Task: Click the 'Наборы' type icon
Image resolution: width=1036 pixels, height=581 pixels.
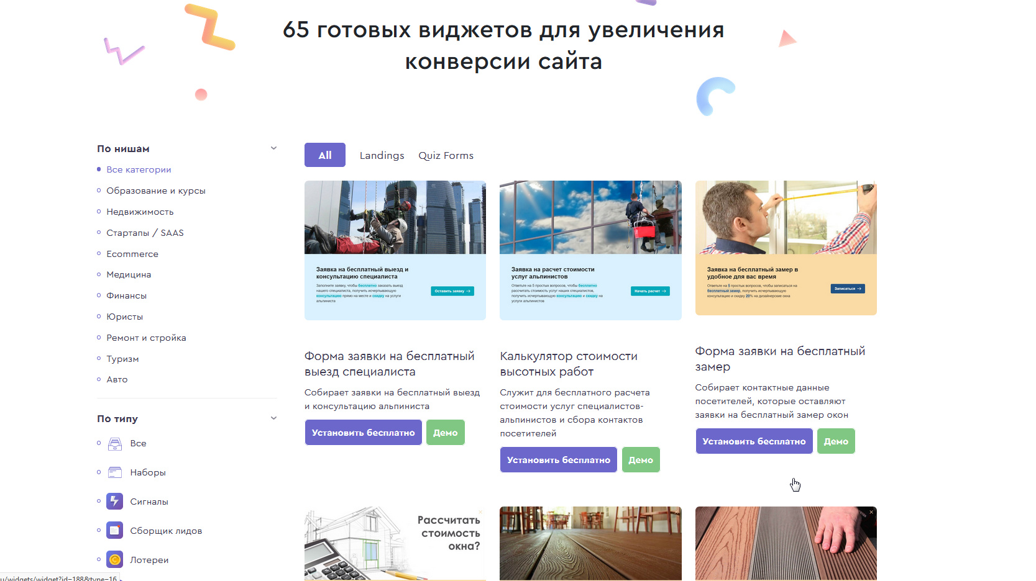Action: click(115, 472)
